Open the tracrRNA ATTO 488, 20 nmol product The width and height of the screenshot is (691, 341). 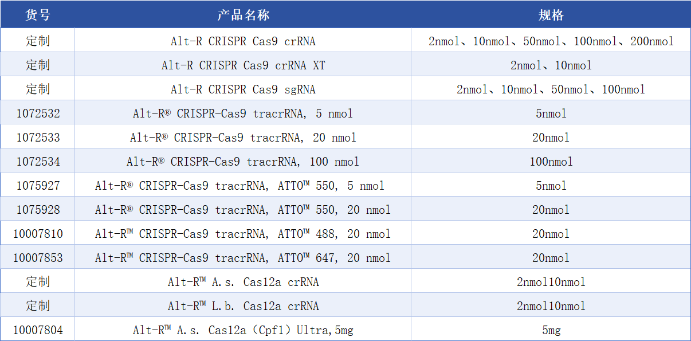point(243,234)
